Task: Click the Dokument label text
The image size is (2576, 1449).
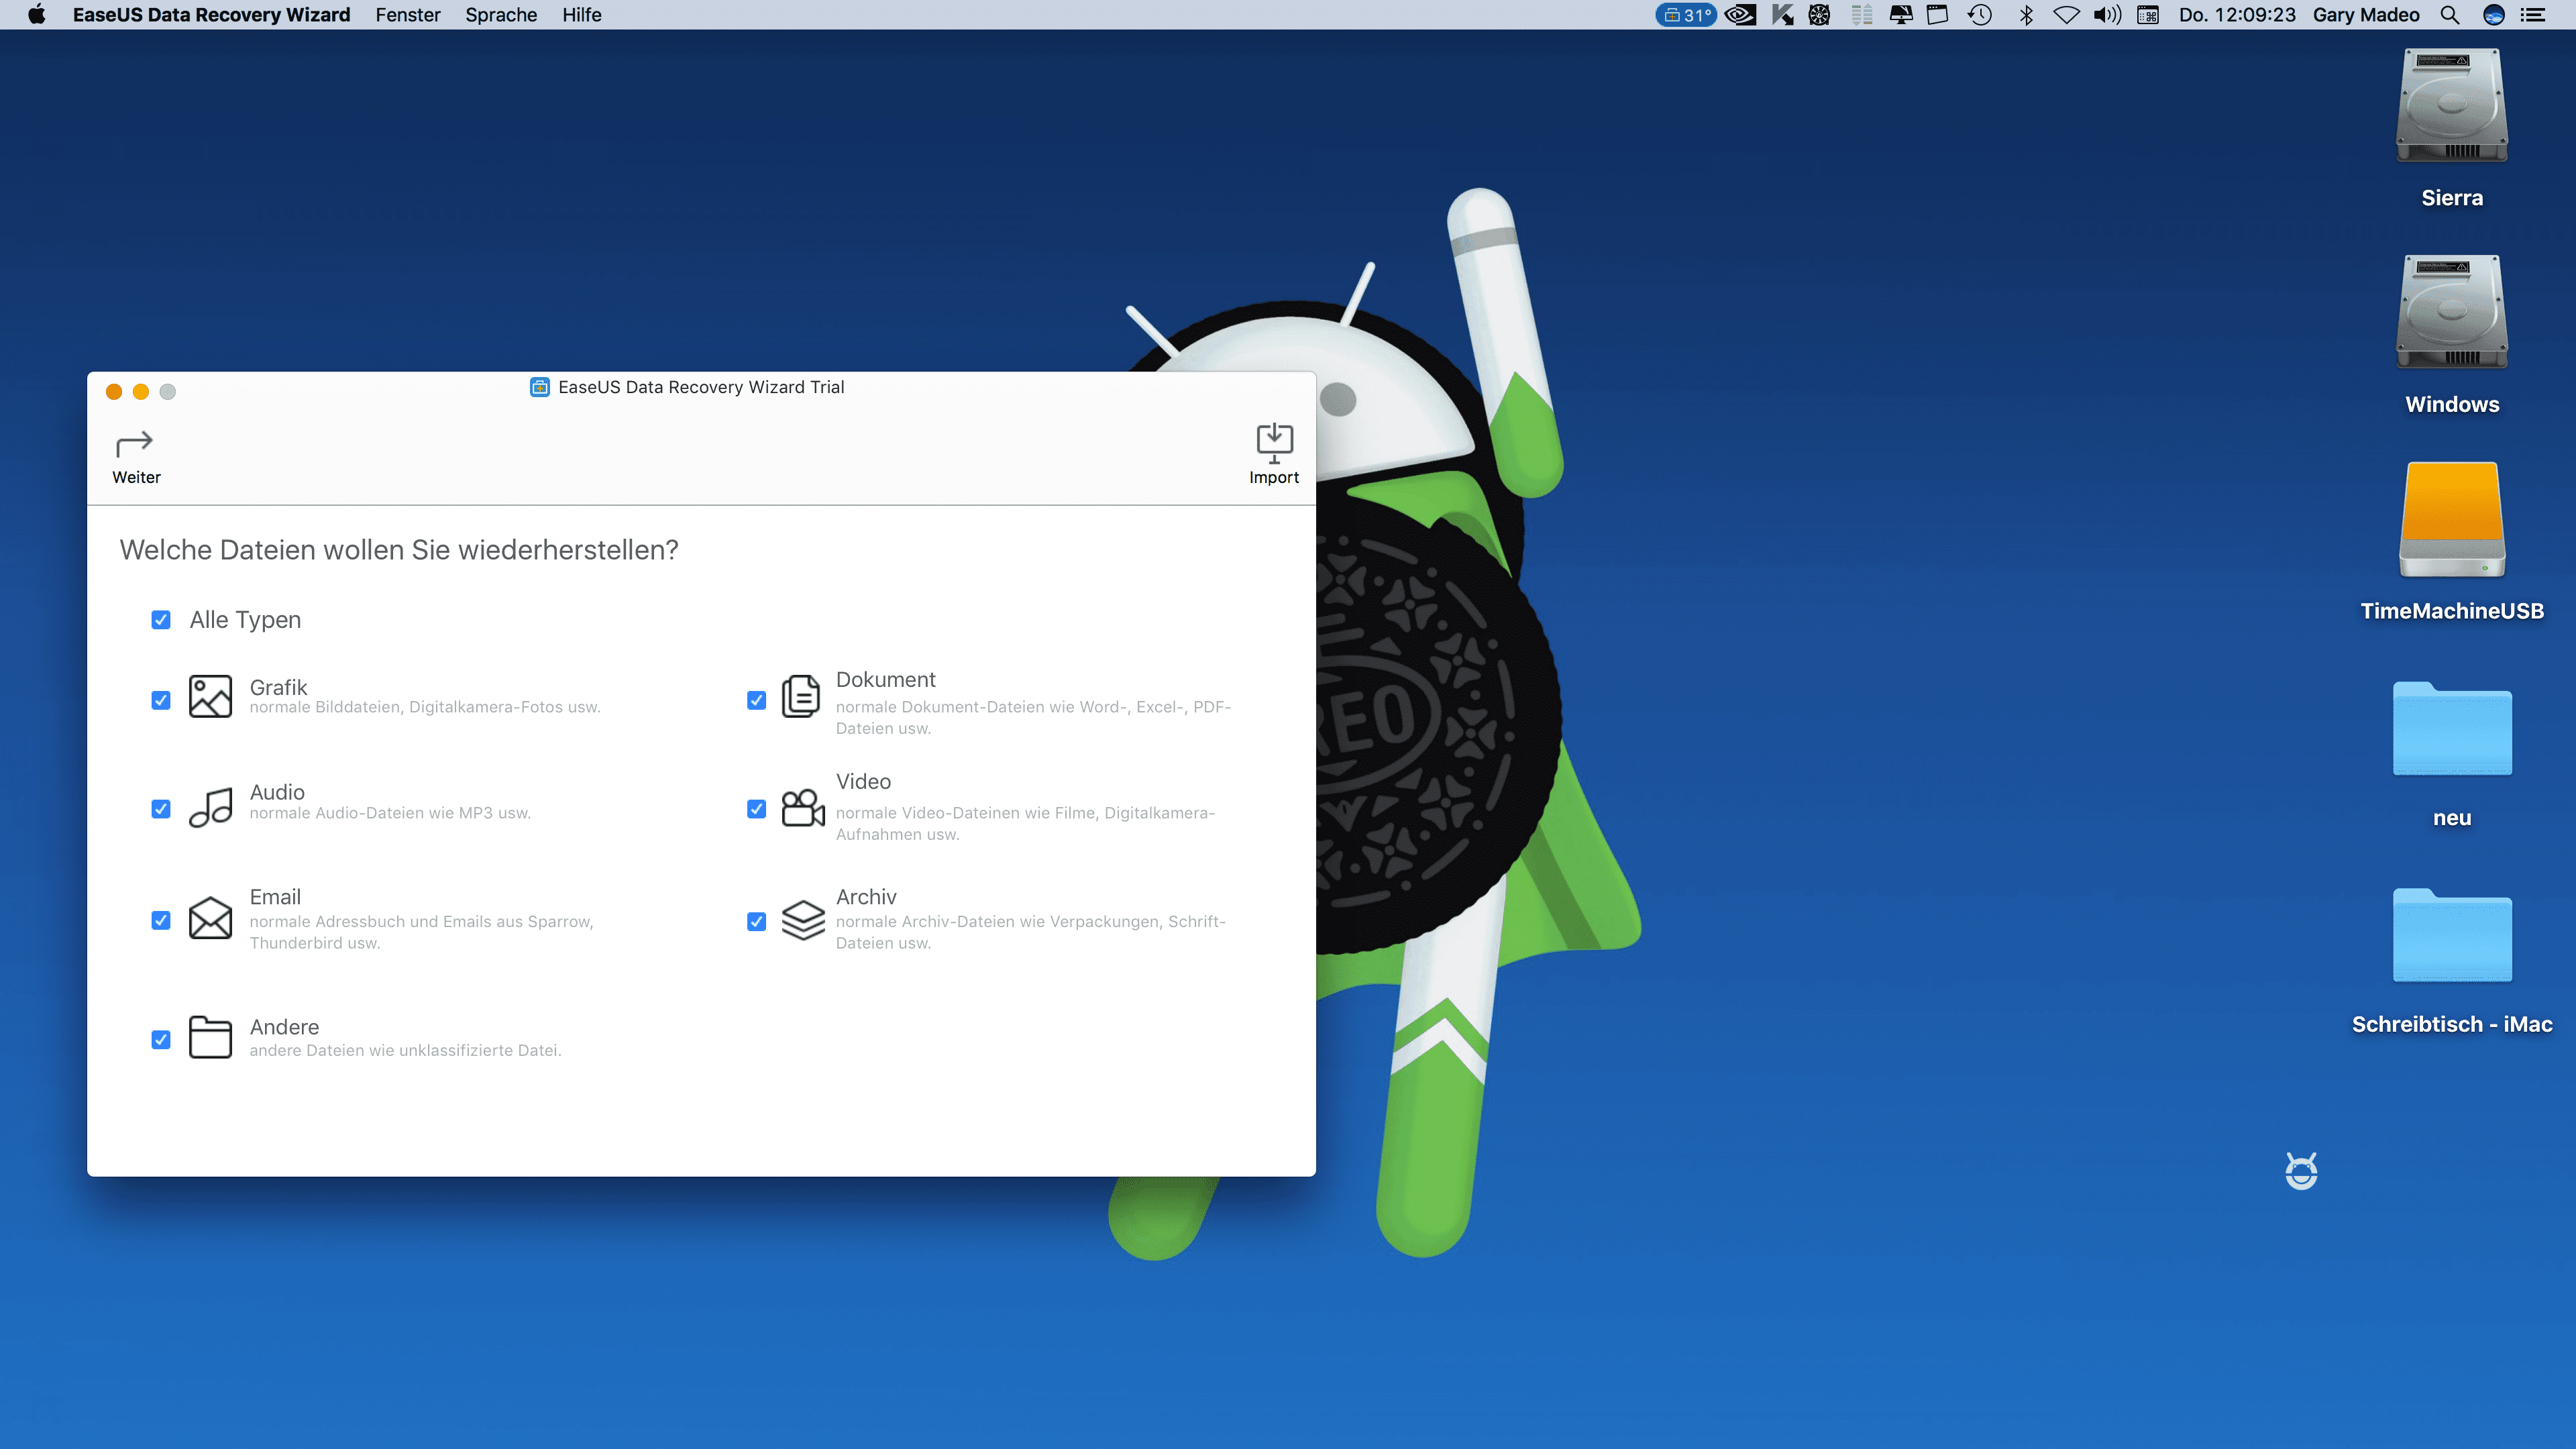Action: [x=886, y=679]
